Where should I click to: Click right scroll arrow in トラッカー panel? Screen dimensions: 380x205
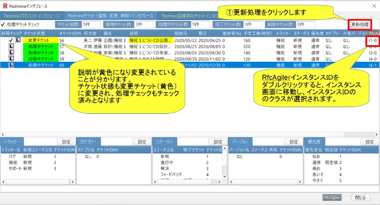tap(73, 182)
